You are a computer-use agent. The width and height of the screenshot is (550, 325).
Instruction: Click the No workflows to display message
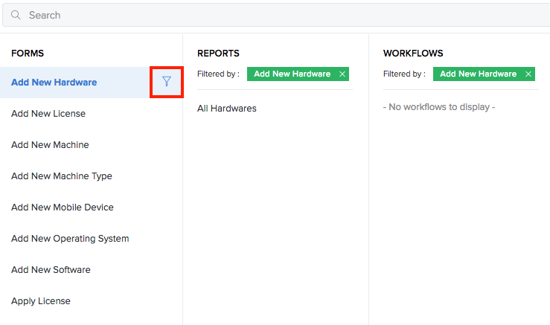pos(439,107)
